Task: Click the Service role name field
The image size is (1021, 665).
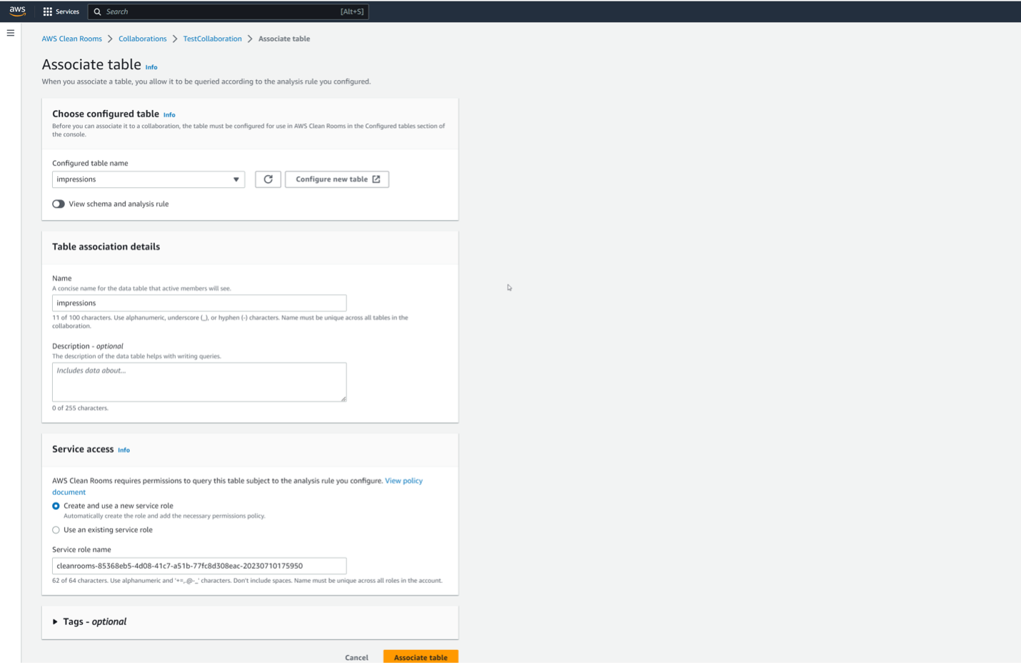Action: (x=199, y=566)
